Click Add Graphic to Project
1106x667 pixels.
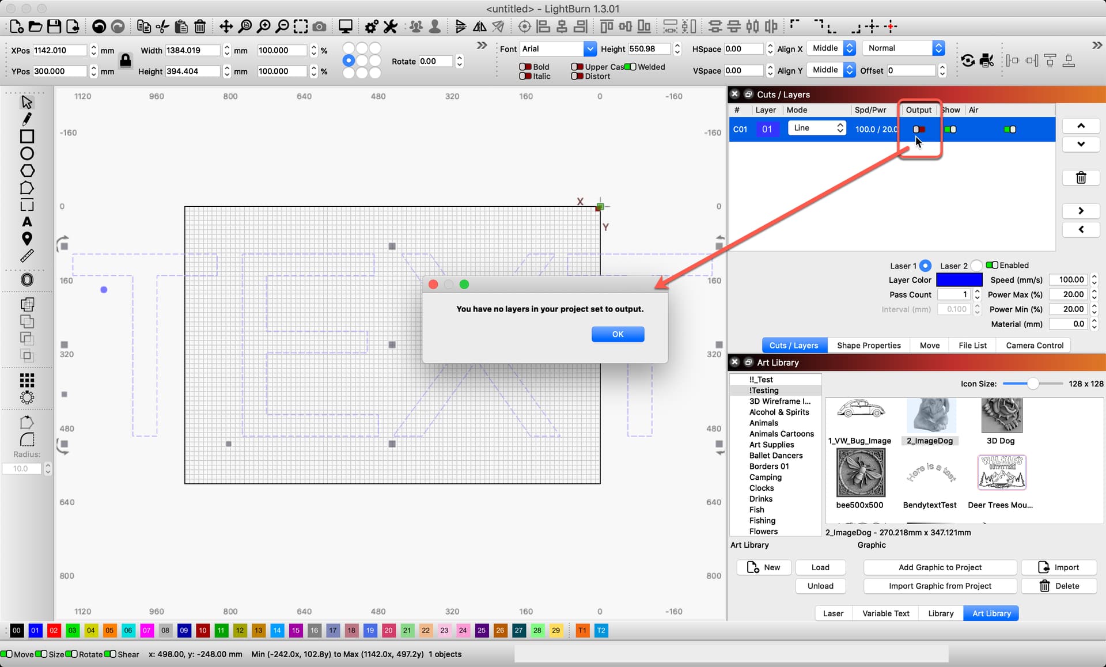[940, 567]
